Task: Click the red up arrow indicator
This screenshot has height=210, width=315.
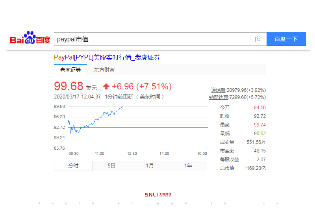Action: pos(106,86)
